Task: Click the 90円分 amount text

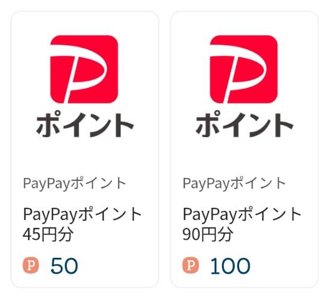Action: click(x=207, y=234)
